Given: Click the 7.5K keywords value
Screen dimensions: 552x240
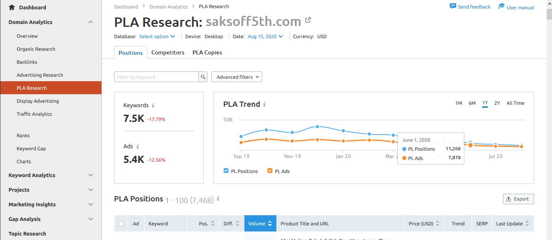Looking at the screenshot, I should click(x=134, y=119).
